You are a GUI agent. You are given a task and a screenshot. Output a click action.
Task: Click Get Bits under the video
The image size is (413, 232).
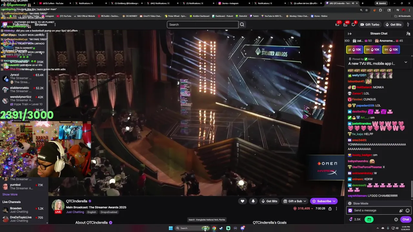pos(269,201)
